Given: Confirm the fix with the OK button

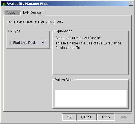Looking at the screenshot, I should click(x=69, y=117).
